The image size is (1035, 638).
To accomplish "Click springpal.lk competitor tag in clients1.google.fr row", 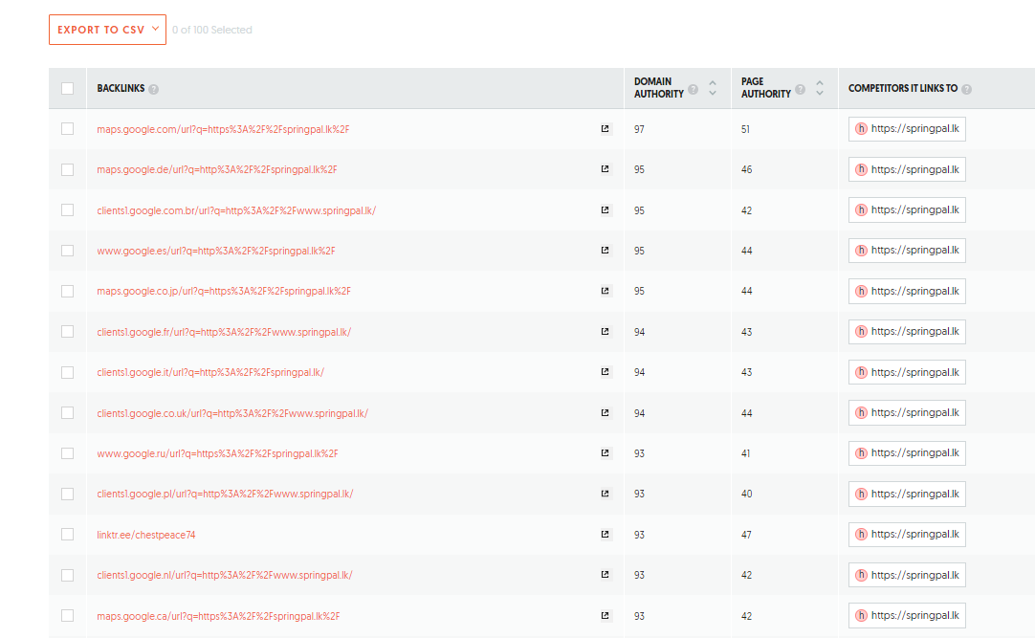I will coord(907,332).
